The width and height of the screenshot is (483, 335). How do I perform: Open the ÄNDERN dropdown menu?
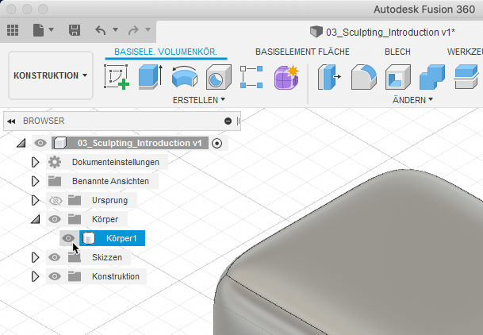click(412, 100)
